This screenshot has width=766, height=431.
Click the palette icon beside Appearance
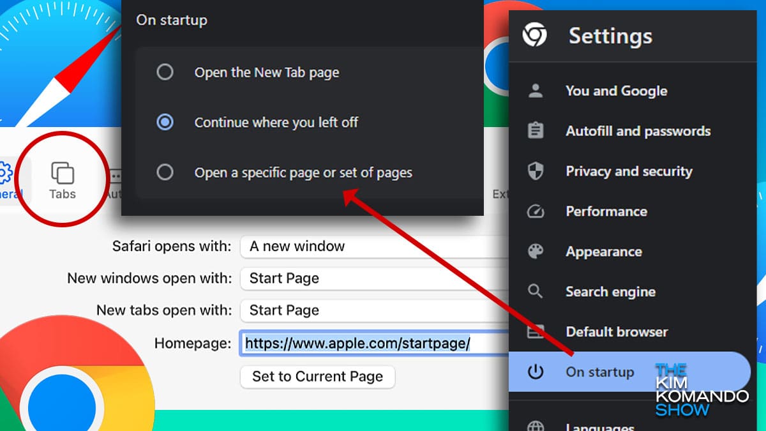pyautogui.click(x=535, y=252)
